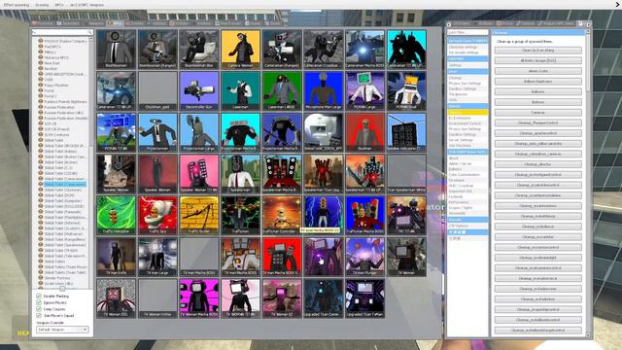Image resolution: width=622 pixels, height=350 pixels.
Task: Click the cleanup panel vertical scrollbar
Action: [x=588, y=184]
